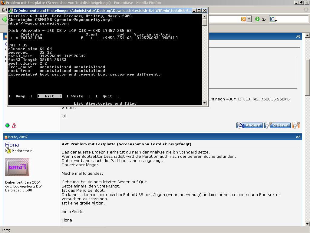Viewport: 310px width, 233px height.
Task: Select the Write option in TestDisk
Action: [x=78, y=96]
